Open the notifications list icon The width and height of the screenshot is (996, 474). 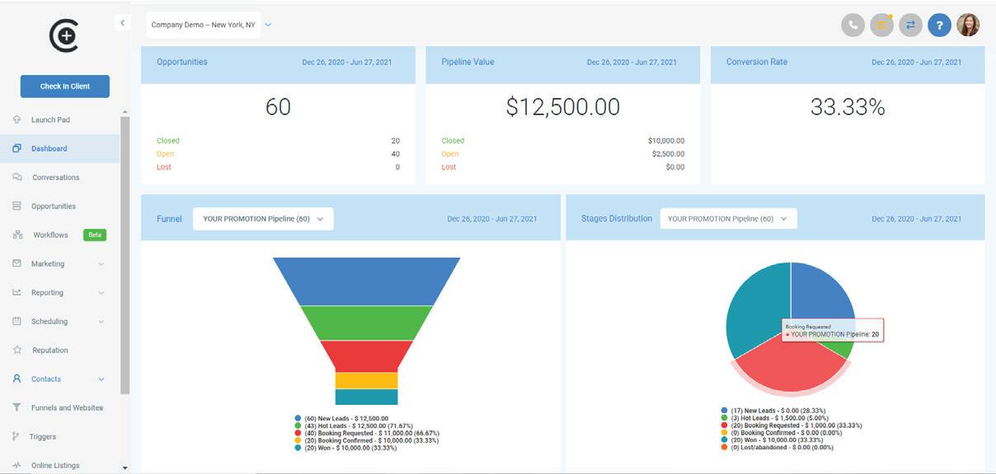881,25
